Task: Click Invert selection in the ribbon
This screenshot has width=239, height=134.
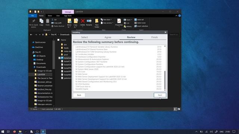Action: click(x=141, y=26)
